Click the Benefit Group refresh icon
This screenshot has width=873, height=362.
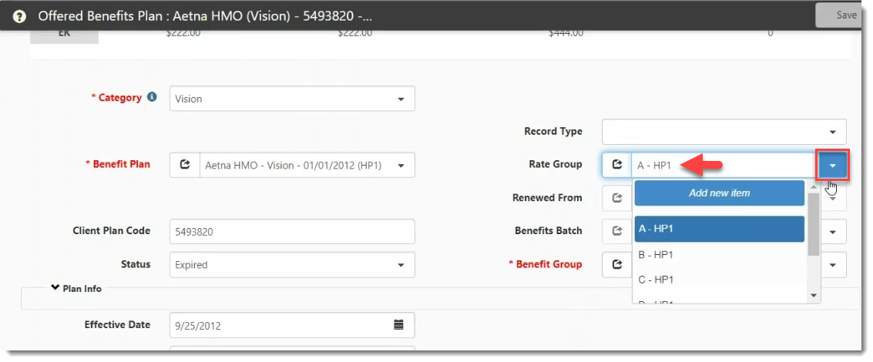coord(616,264)
